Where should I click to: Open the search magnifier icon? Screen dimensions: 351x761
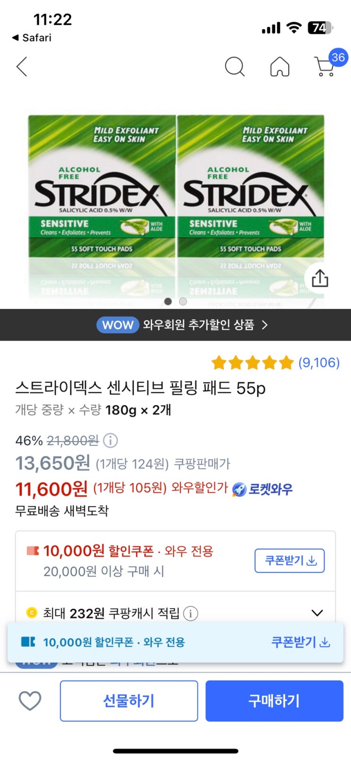pos(234,67)
